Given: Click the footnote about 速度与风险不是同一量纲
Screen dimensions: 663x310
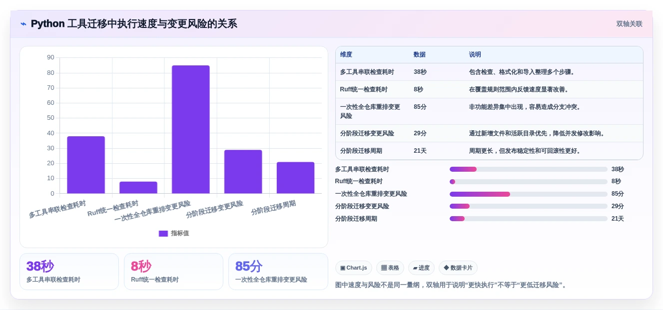Looking at the screenshot, I should (451, 285).
